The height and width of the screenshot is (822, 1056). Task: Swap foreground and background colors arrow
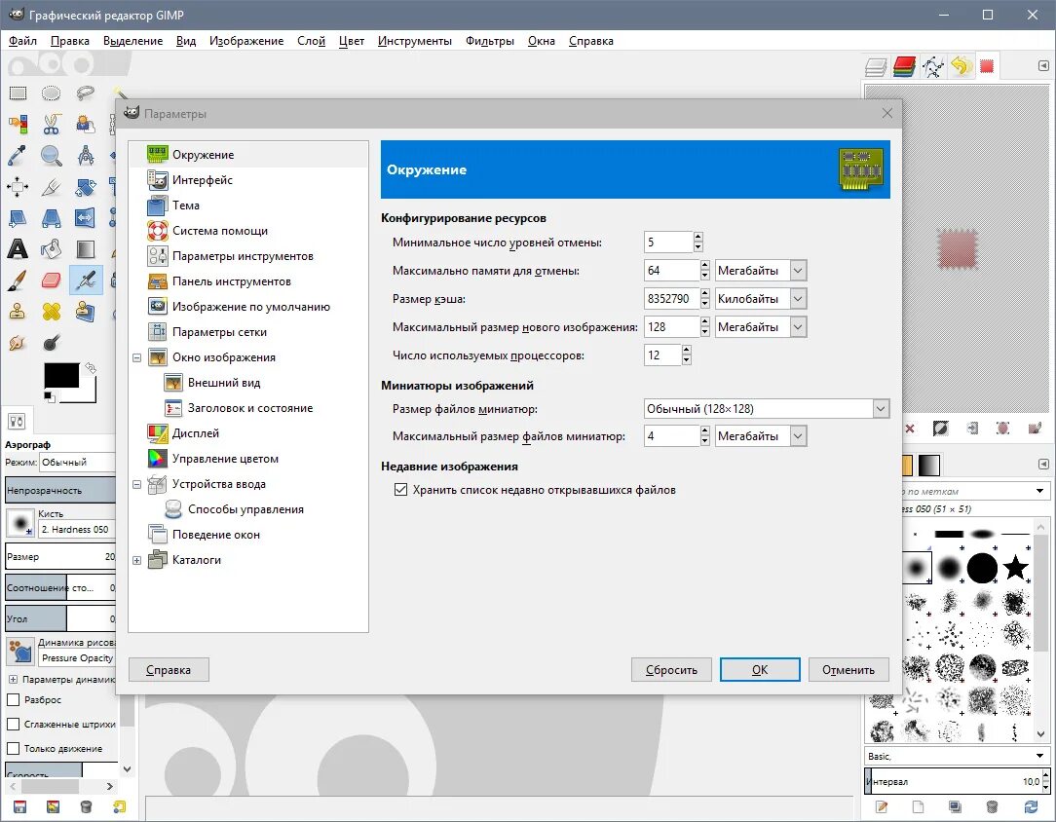point(91,368)
